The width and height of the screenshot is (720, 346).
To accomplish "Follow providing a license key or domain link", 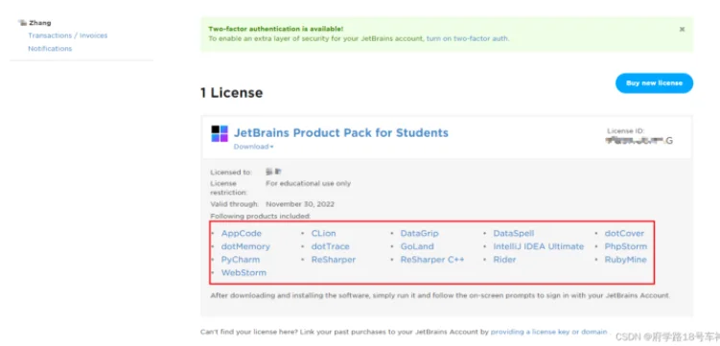I will [x=548, y=332].
